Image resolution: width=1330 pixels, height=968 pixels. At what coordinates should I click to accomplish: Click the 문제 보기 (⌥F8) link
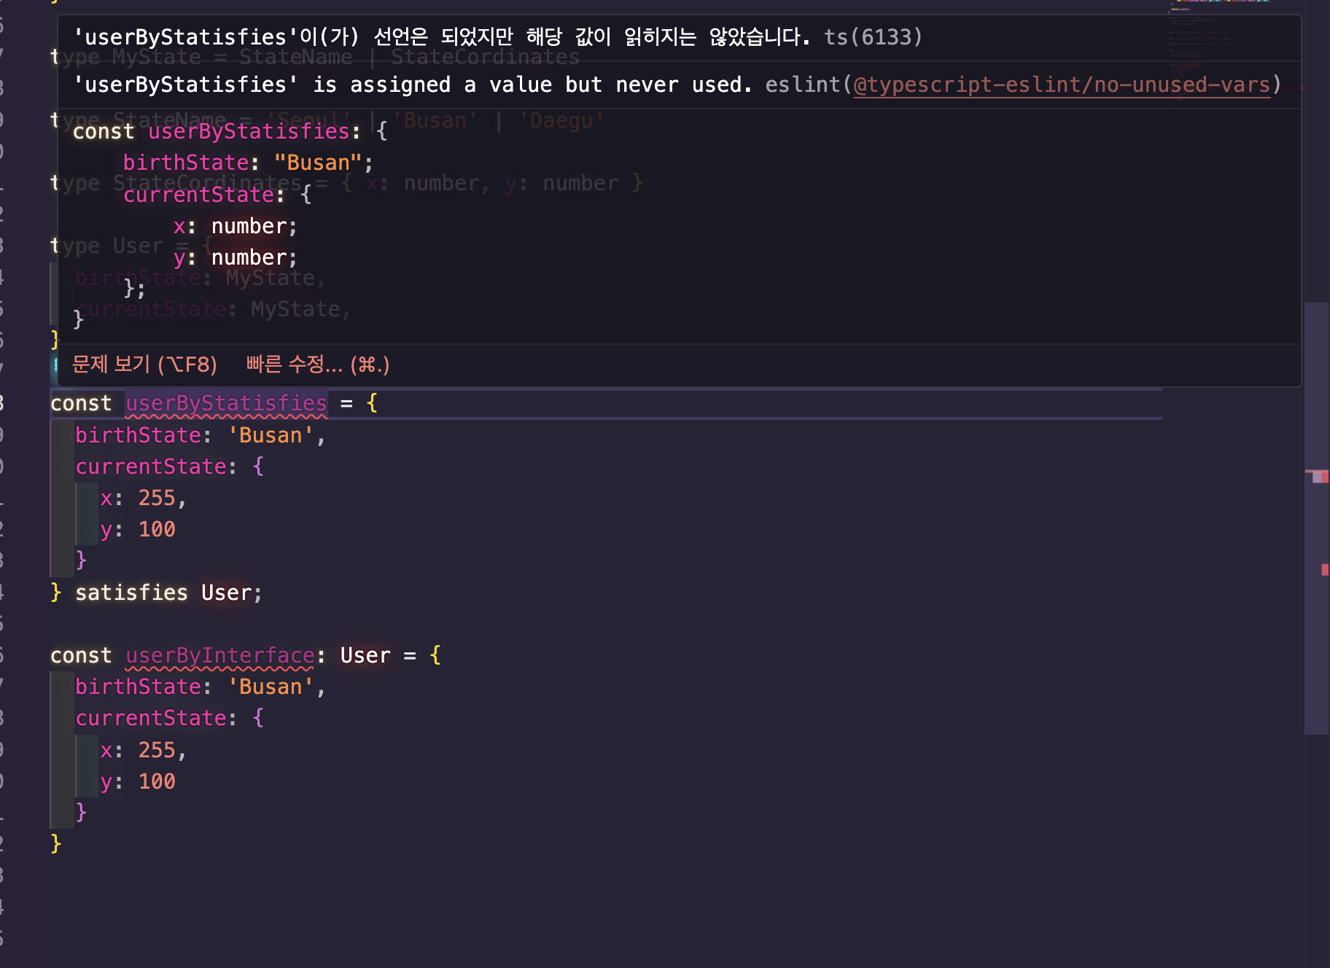pos(144,364)
